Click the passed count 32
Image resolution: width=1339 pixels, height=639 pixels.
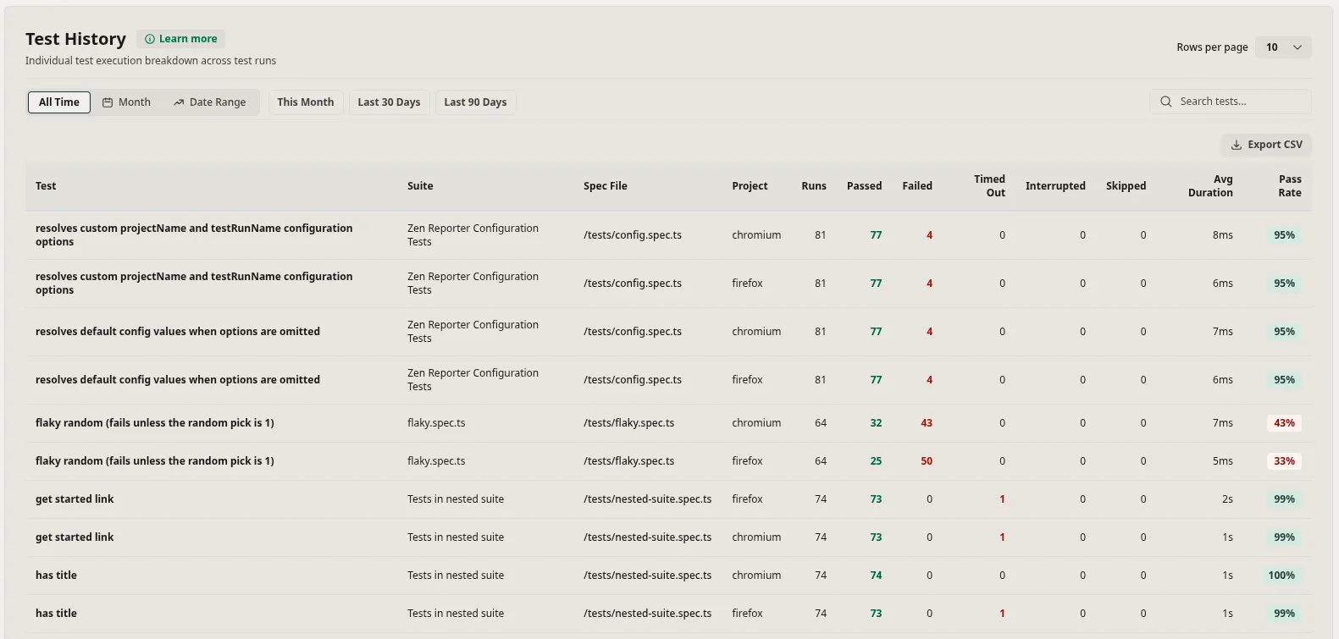point(876,423)
